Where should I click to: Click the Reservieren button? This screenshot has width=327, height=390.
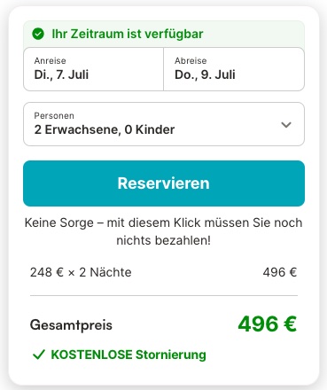(164, 183)
